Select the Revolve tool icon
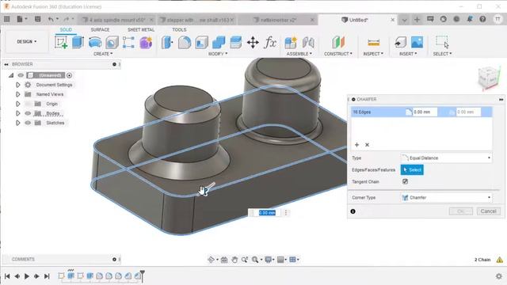507x285 pixels. (95, 42)
